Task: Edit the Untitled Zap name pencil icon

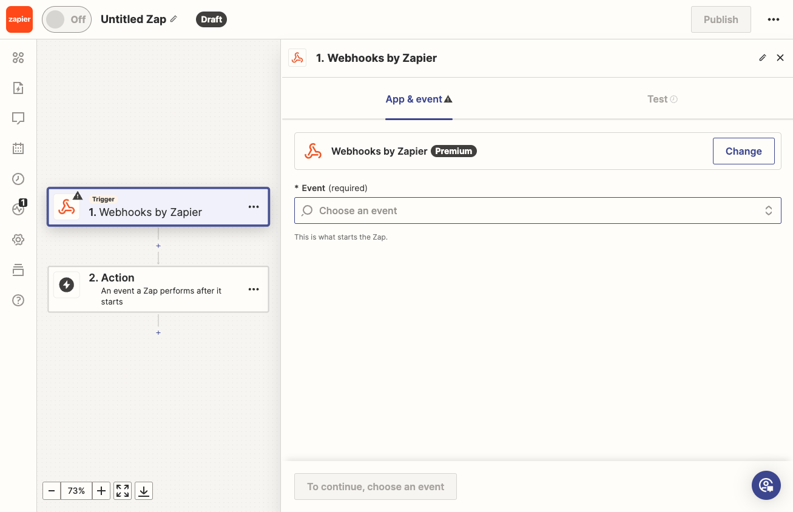Action: (x=174, y=19)
